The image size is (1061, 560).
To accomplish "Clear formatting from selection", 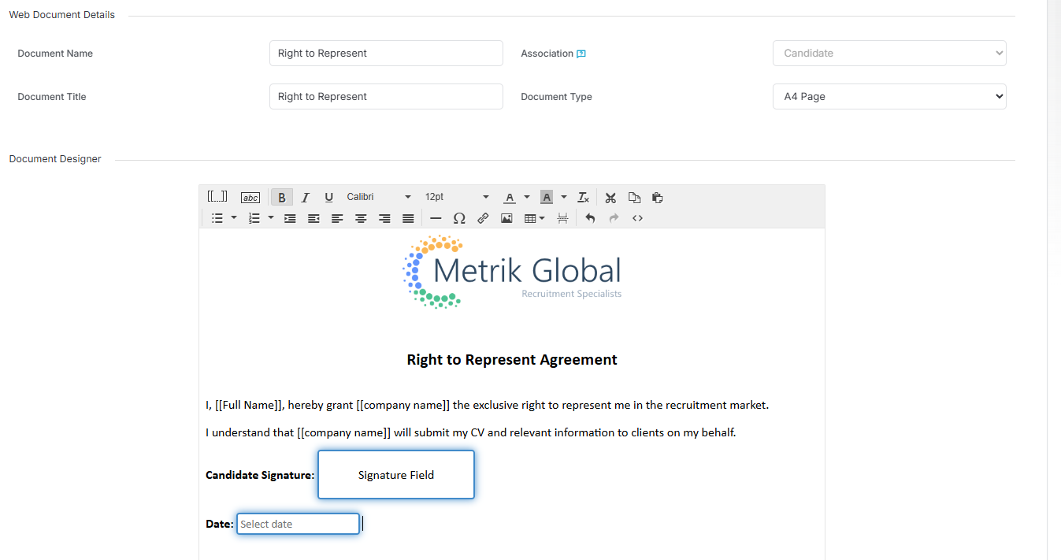I will [584, 197].
